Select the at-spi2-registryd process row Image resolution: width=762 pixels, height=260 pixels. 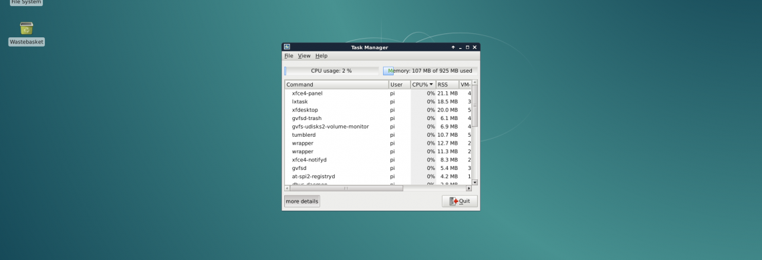pyautogui.click(x=378, y=177)
